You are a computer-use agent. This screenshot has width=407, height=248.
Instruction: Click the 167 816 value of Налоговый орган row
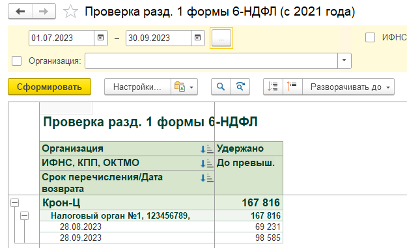(x=266, y=215)
